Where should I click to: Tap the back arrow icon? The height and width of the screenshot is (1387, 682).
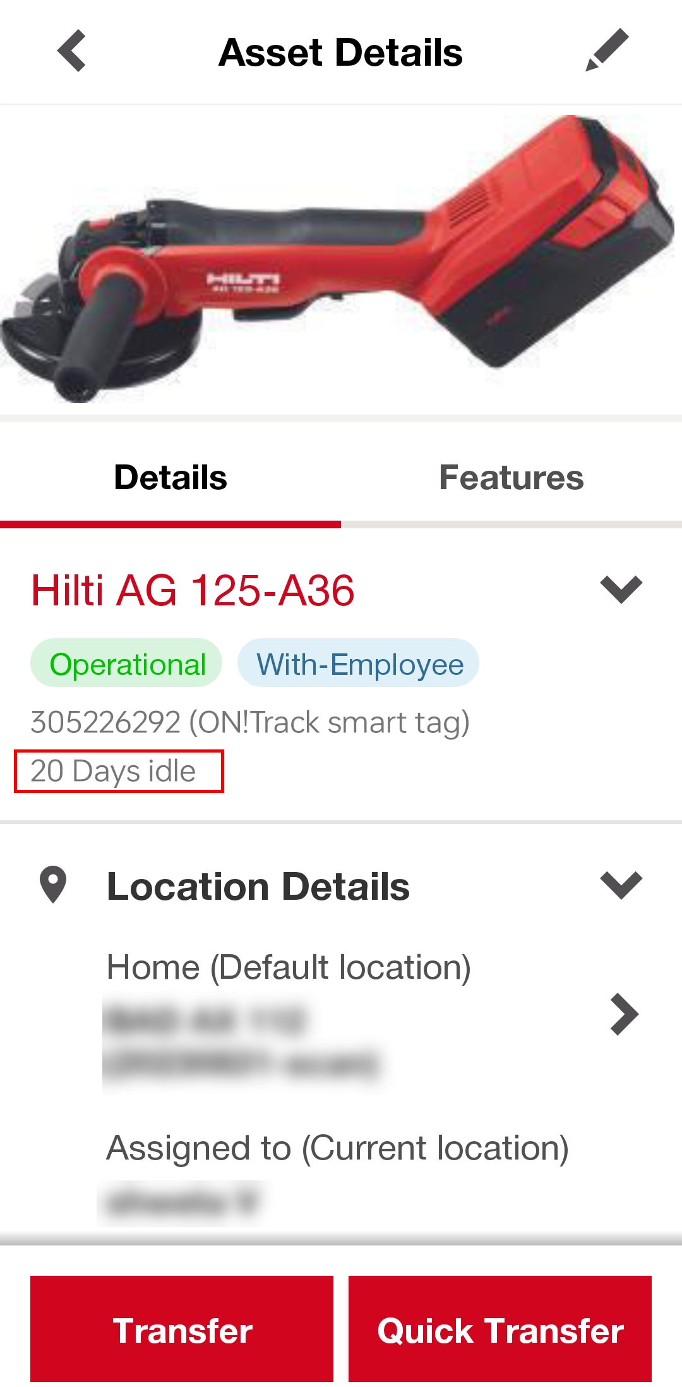click(72, 51)
